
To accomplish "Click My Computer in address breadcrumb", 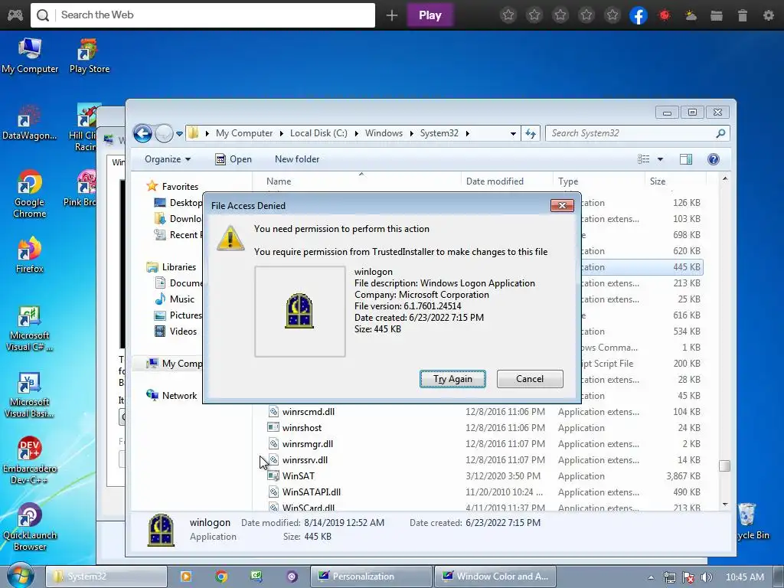I will click(244, 133).
